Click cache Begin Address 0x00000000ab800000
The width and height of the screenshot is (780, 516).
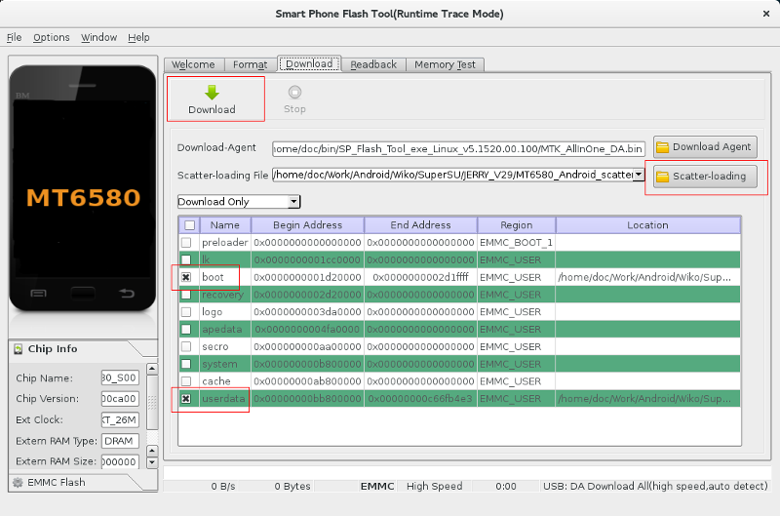pos(307,381)
